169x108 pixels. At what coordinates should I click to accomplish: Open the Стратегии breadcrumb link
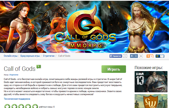[49, 56]
